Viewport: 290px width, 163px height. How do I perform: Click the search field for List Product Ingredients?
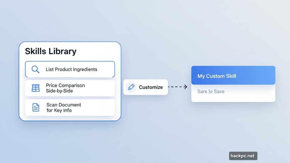[x=70, y=69]
